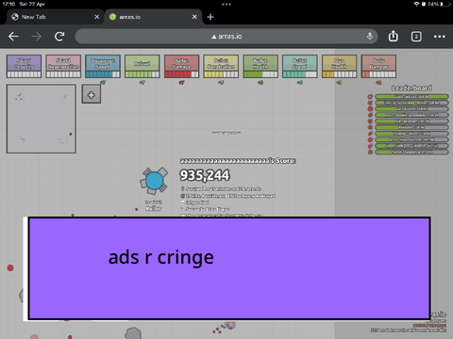Upgrade the Bullet Damage stat
The width and height of the screenshot is (453, 339).
pyautogui.click(x=181, y=66)
